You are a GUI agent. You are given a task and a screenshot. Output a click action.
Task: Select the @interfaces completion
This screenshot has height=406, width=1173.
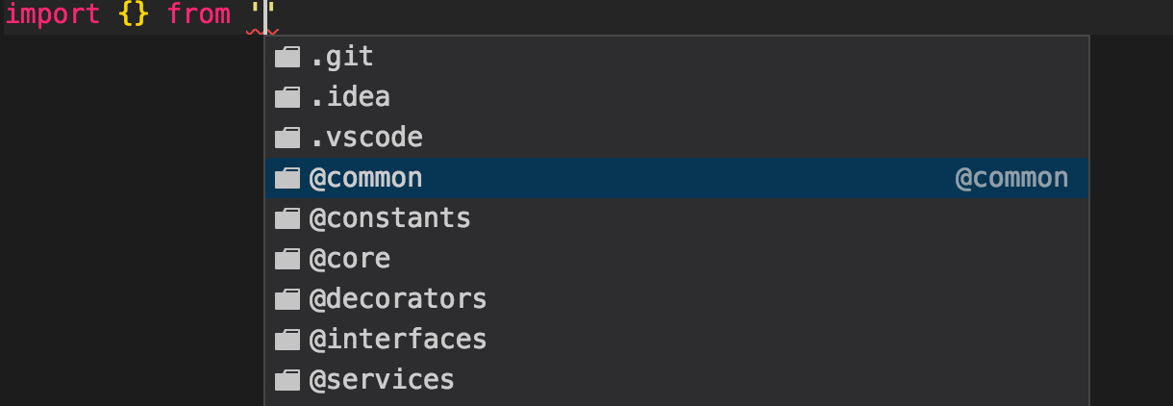pyautogui.click(x=677, y=341)
